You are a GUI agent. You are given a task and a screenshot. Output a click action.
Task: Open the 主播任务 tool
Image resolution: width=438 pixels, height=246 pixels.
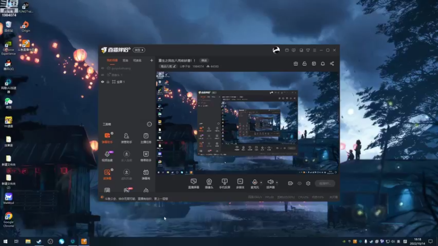(146, 138)
